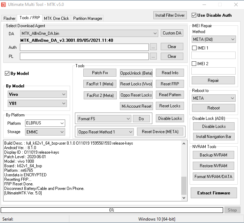
Task: Clear the Auth field
Action: pos(172,46)
